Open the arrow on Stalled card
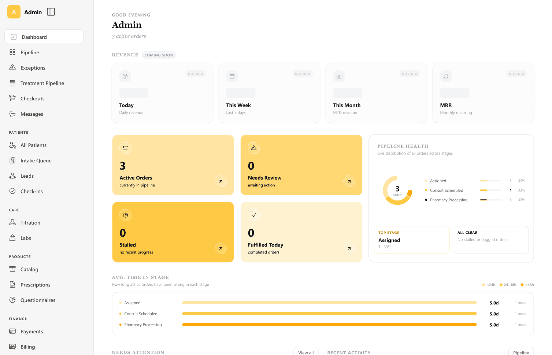Viewport: 552px width, 355px height. pos(221,248)
